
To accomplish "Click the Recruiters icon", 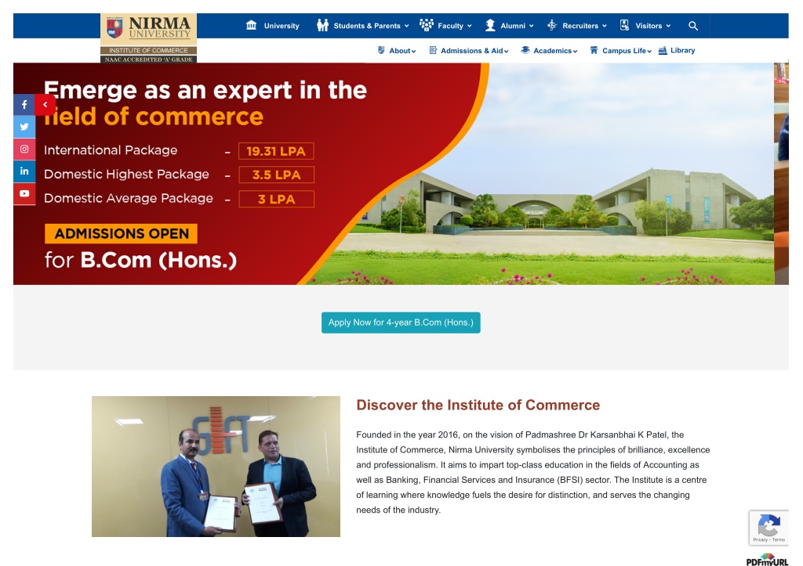I will 551,25.
